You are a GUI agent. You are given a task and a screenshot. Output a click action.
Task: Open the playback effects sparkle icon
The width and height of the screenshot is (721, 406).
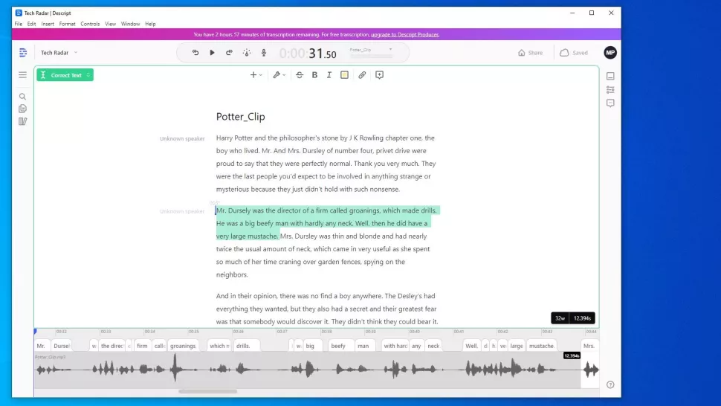tap(247, 52)
